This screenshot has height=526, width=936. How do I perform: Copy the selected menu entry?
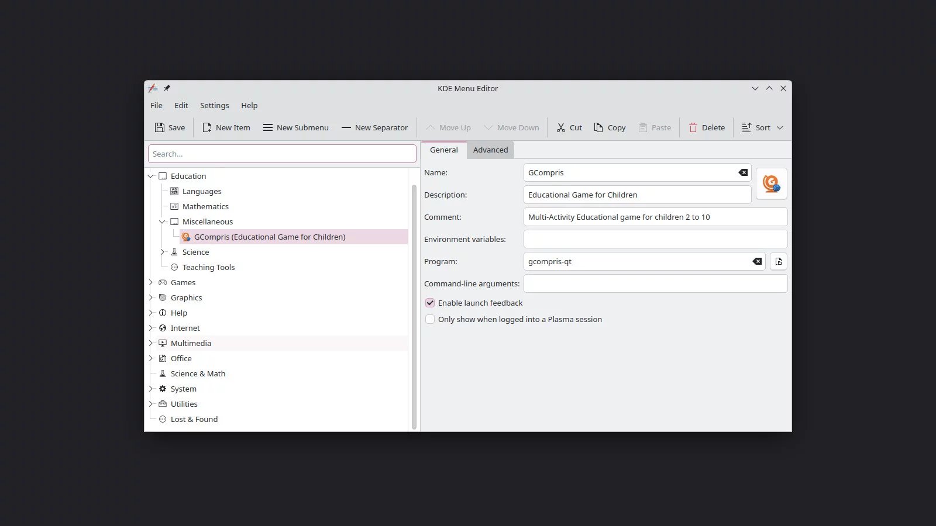[x=610, y=127]
